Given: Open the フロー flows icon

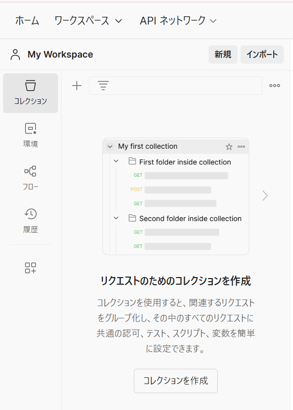Looking at the screenshot, I should click(x=31, y=178).
